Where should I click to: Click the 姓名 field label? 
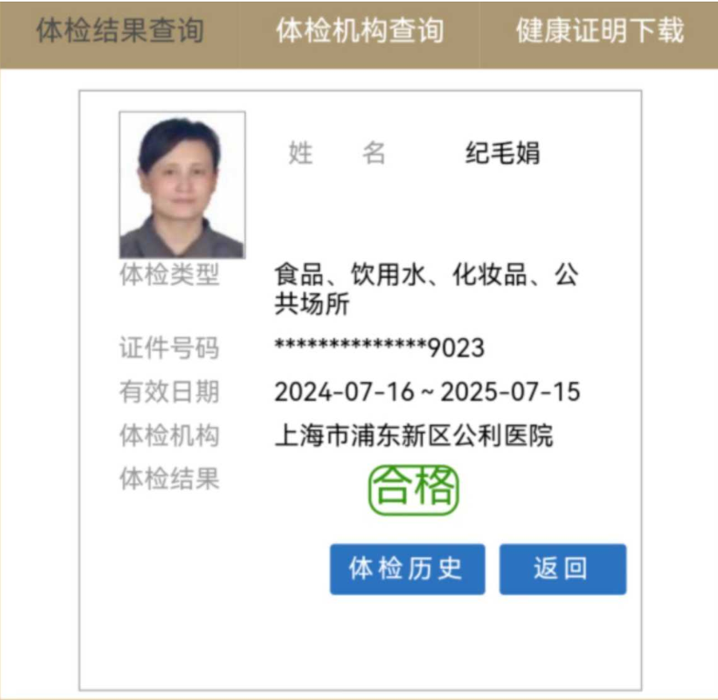pyautogui.click(x=337, y=153)
